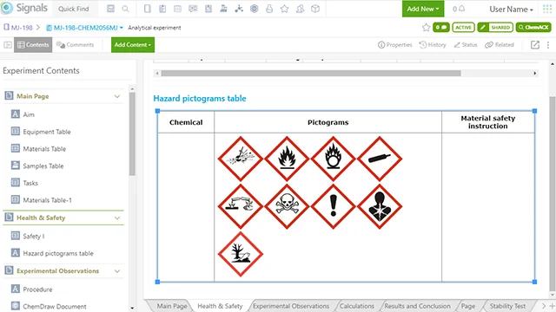Show more tabs with right chevron
Screen dimensions: 556x312
coord(544,306)
